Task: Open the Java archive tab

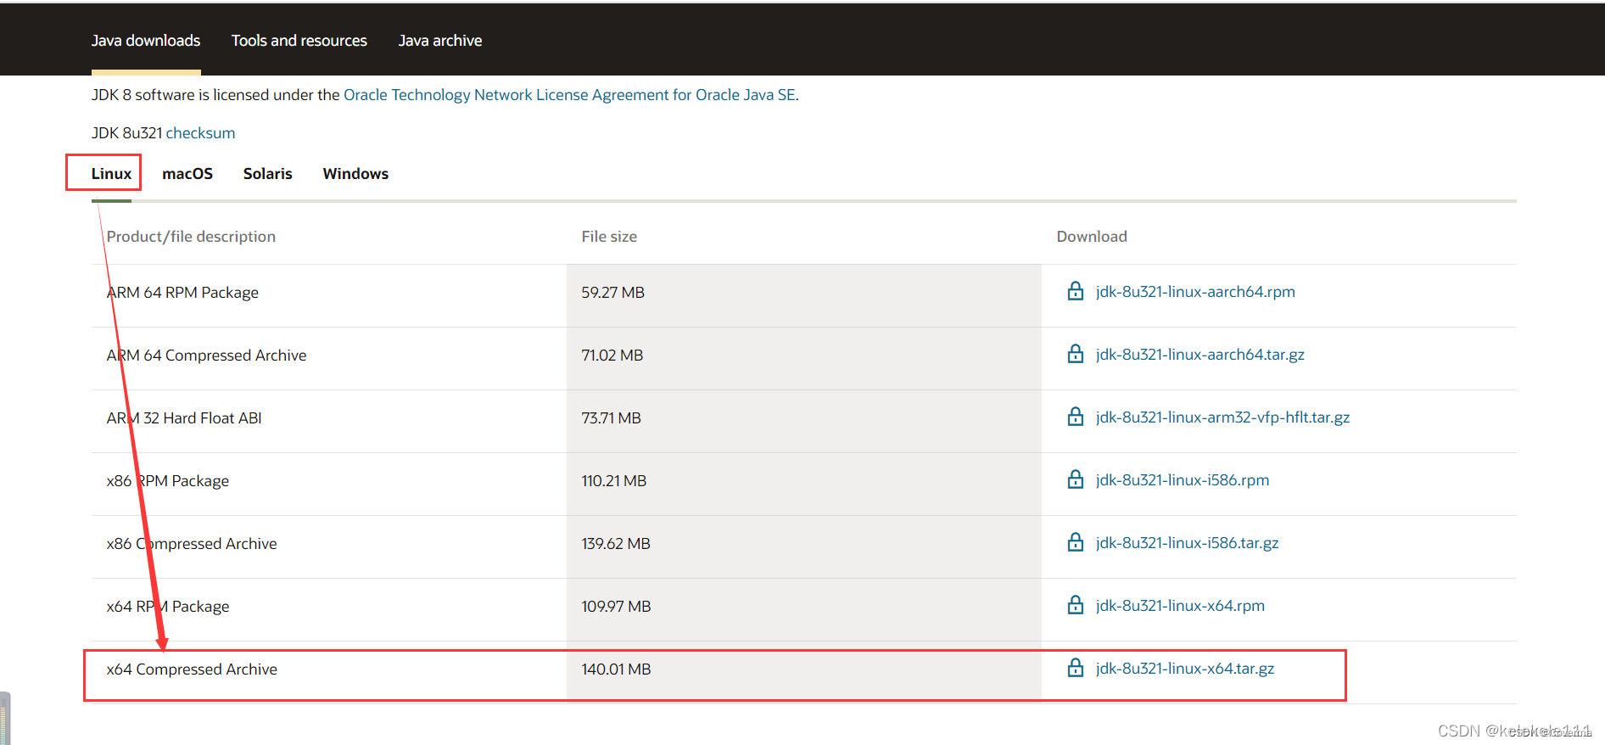Action: (x=440, y=41)
